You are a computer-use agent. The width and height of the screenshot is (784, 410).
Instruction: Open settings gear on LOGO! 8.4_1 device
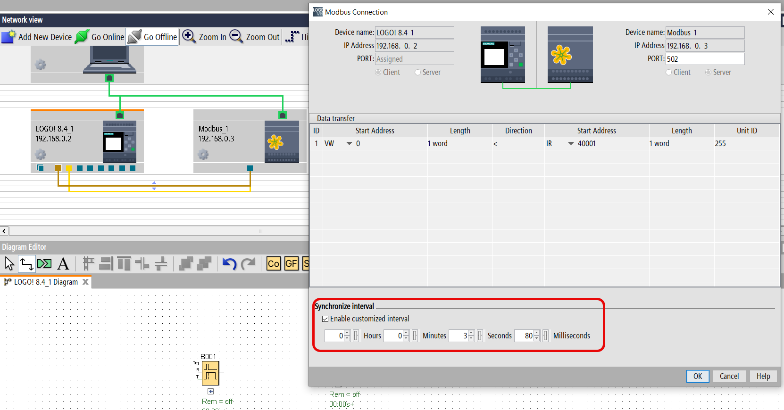[x=41, y=154]
